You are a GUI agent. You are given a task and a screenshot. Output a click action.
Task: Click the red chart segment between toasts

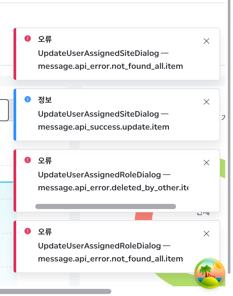click(144, 216)
